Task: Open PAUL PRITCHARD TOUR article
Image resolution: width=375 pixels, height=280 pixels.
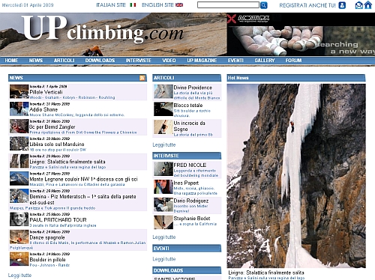Action: pyautogui.click(x=58, y=220)
